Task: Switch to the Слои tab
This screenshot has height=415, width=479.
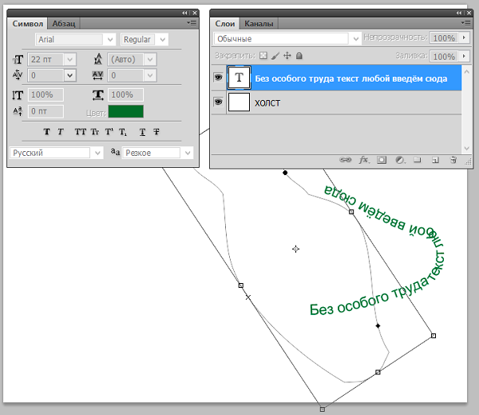Action: pos(225,23)
